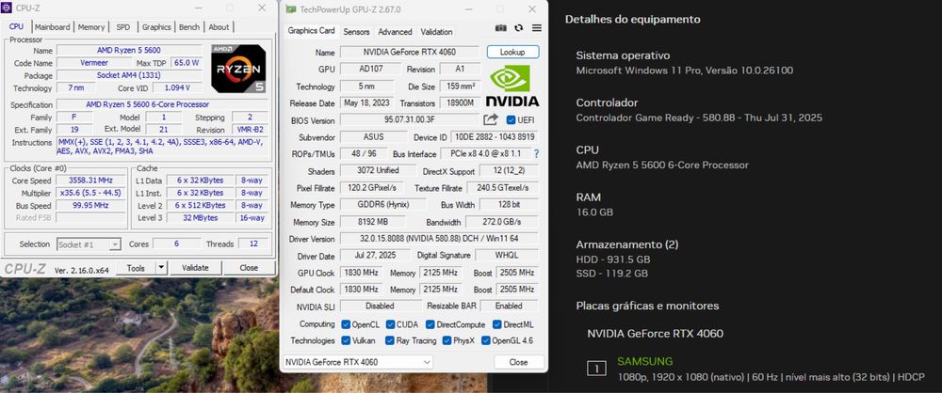
Task: Click the Microsoft Windows 11 Pro text
Action: pyautogui.click(x=684, y=71)
